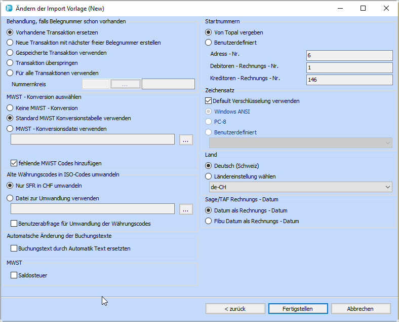The image size is (399, 322).
Task: Choose 'Ländereinstellung wählen' option
Action: pyautogui.click(x=208, y=176)
